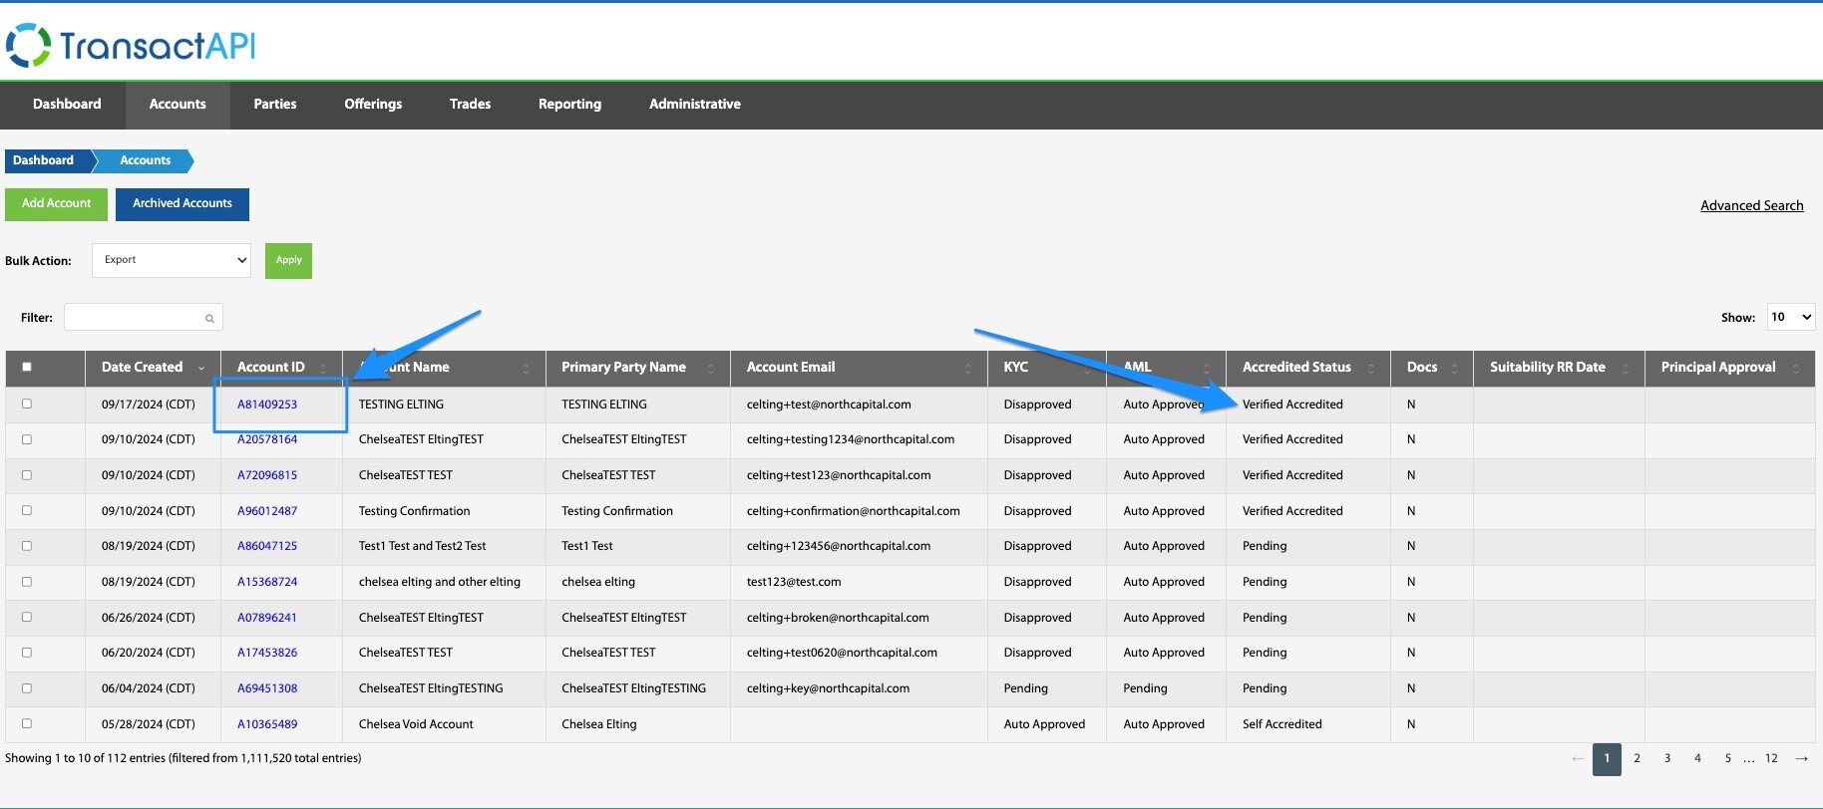Check the box for account A20578164
This screenshot has height=809, width=1823.
coord(27,439)
